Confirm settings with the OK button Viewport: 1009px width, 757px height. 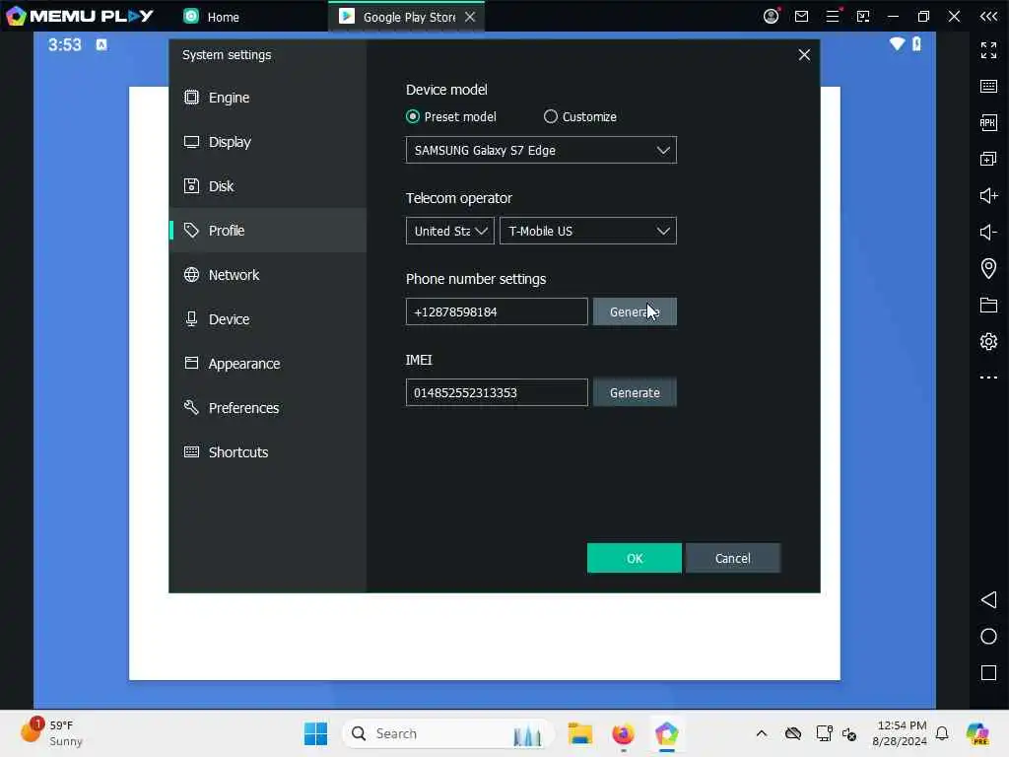click(x=635, y=558)
